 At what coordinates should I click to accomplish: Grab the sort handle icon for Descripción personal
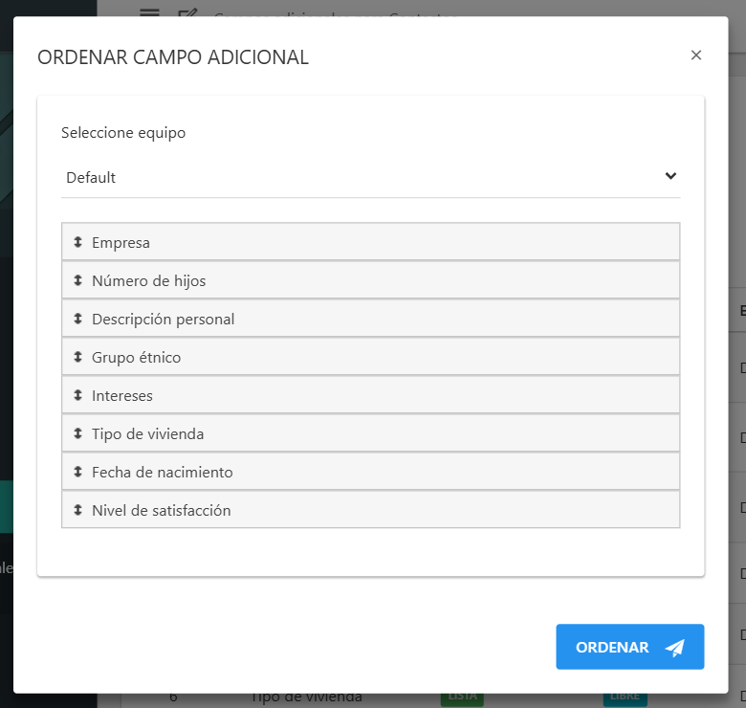click(x=78, y=319)
